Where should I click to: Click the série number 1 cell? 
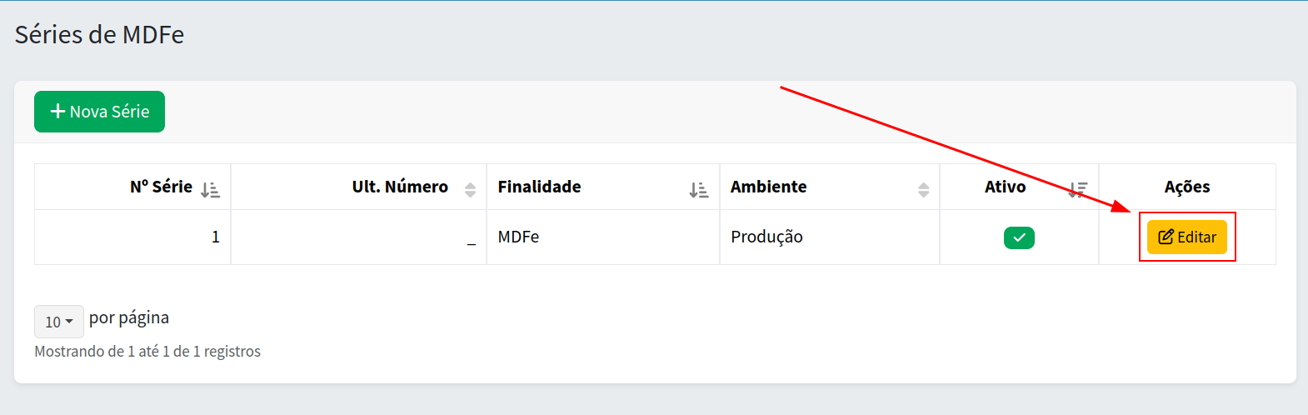[x=215, y=237]
